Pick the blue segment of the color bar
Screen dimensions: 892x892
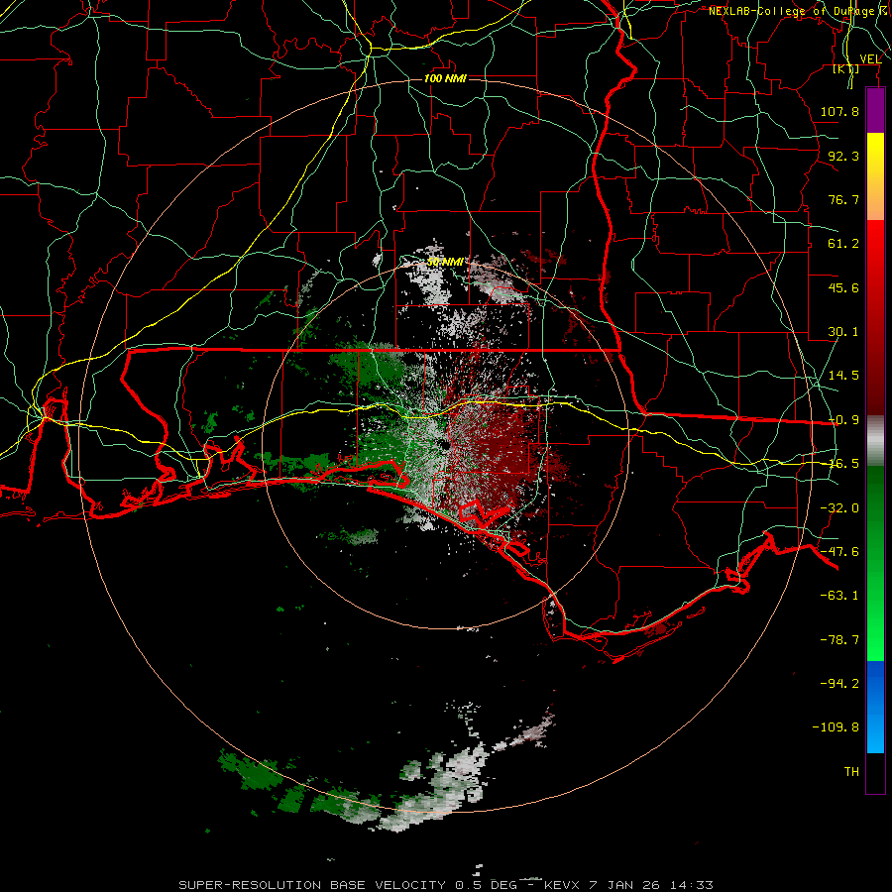tap(875, 707)
